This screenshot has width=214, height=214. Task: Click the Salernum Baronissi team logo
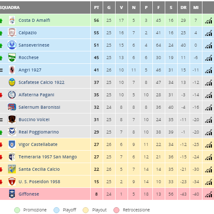(x=12, y=107)
